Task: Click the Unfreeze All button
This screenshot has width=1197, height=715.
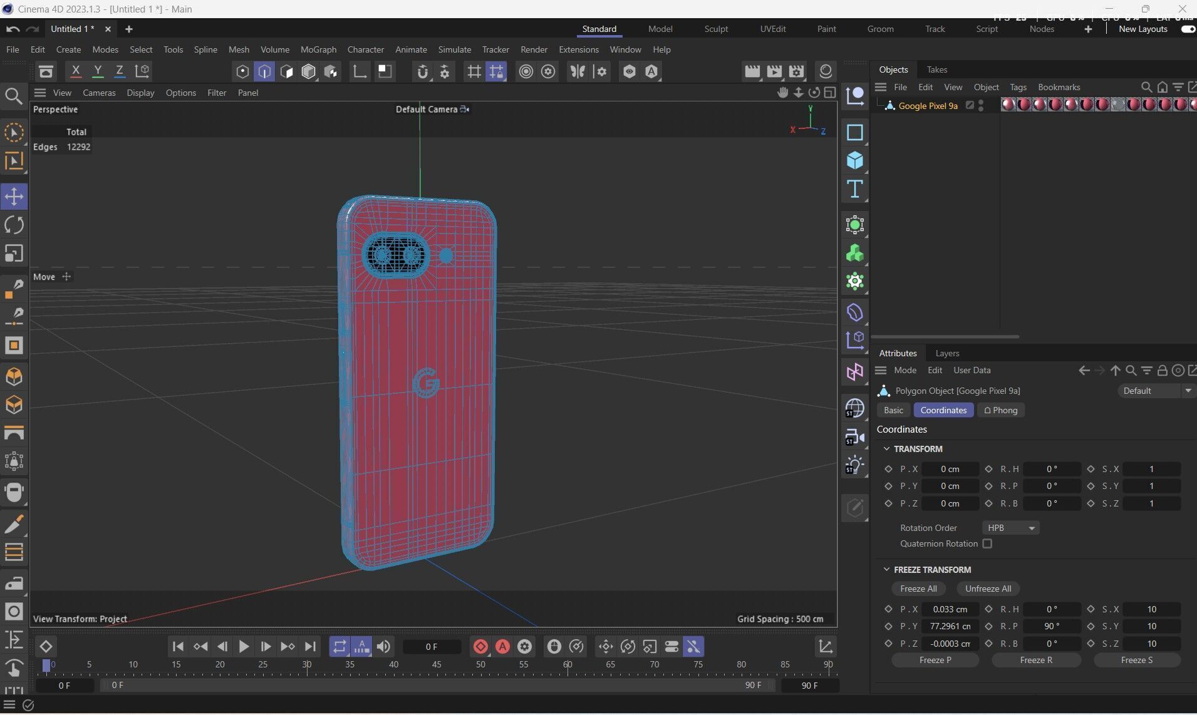Action: click(x=988, y=589)
